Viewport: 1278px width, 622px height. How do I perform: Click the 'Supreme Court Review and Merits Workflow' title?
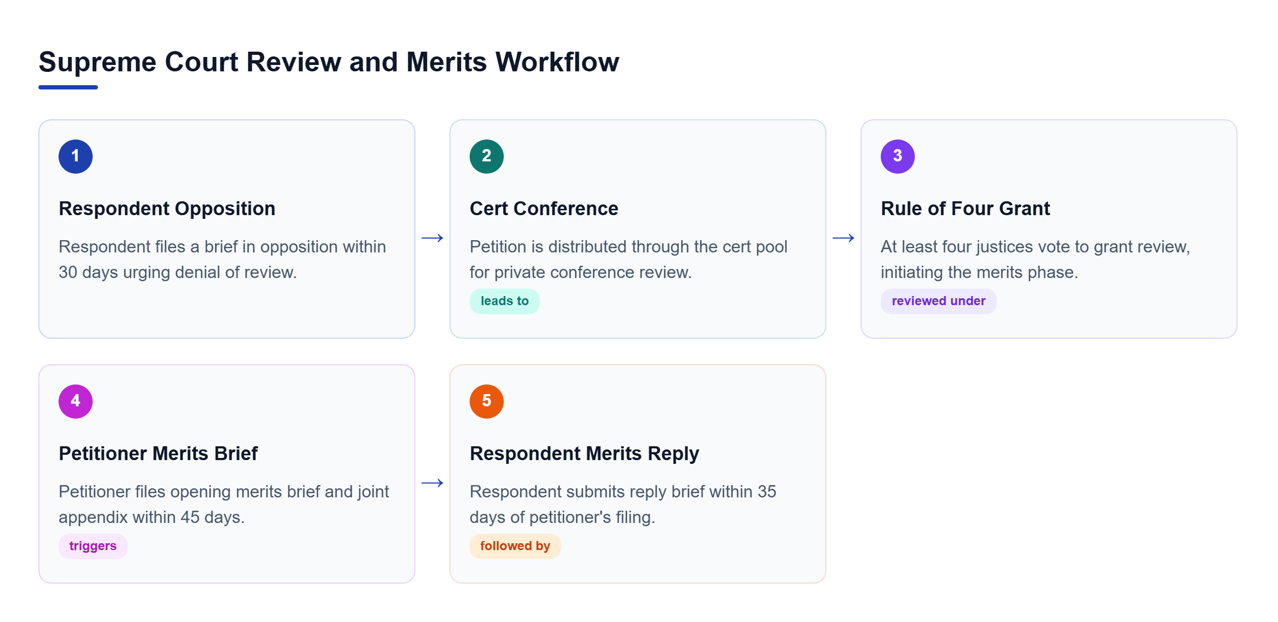(329, 62)
